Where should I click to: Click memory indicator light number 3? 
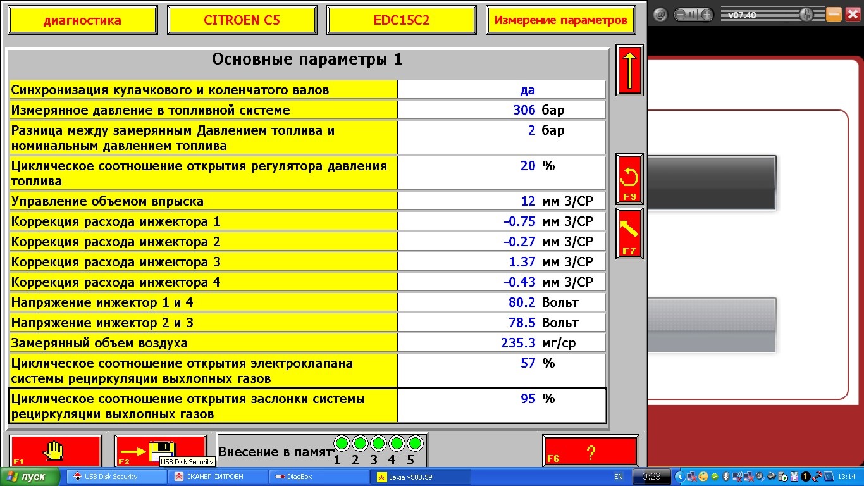click(378, 443)
